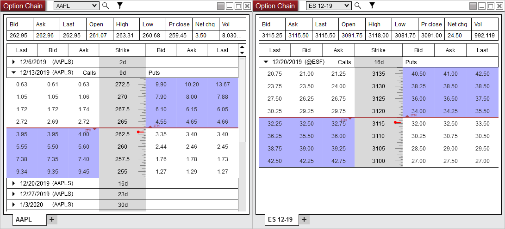Image resolution: width=505 pixels, height=229 pixels.
Task: Open the filter funnel in ES 12-19 panel
Action: [x=371, y=6]
